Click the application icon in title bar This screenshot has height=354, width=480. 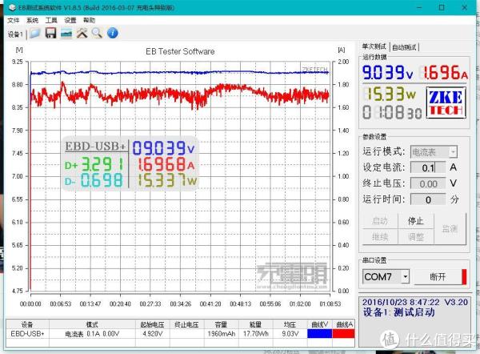[12, 7]
